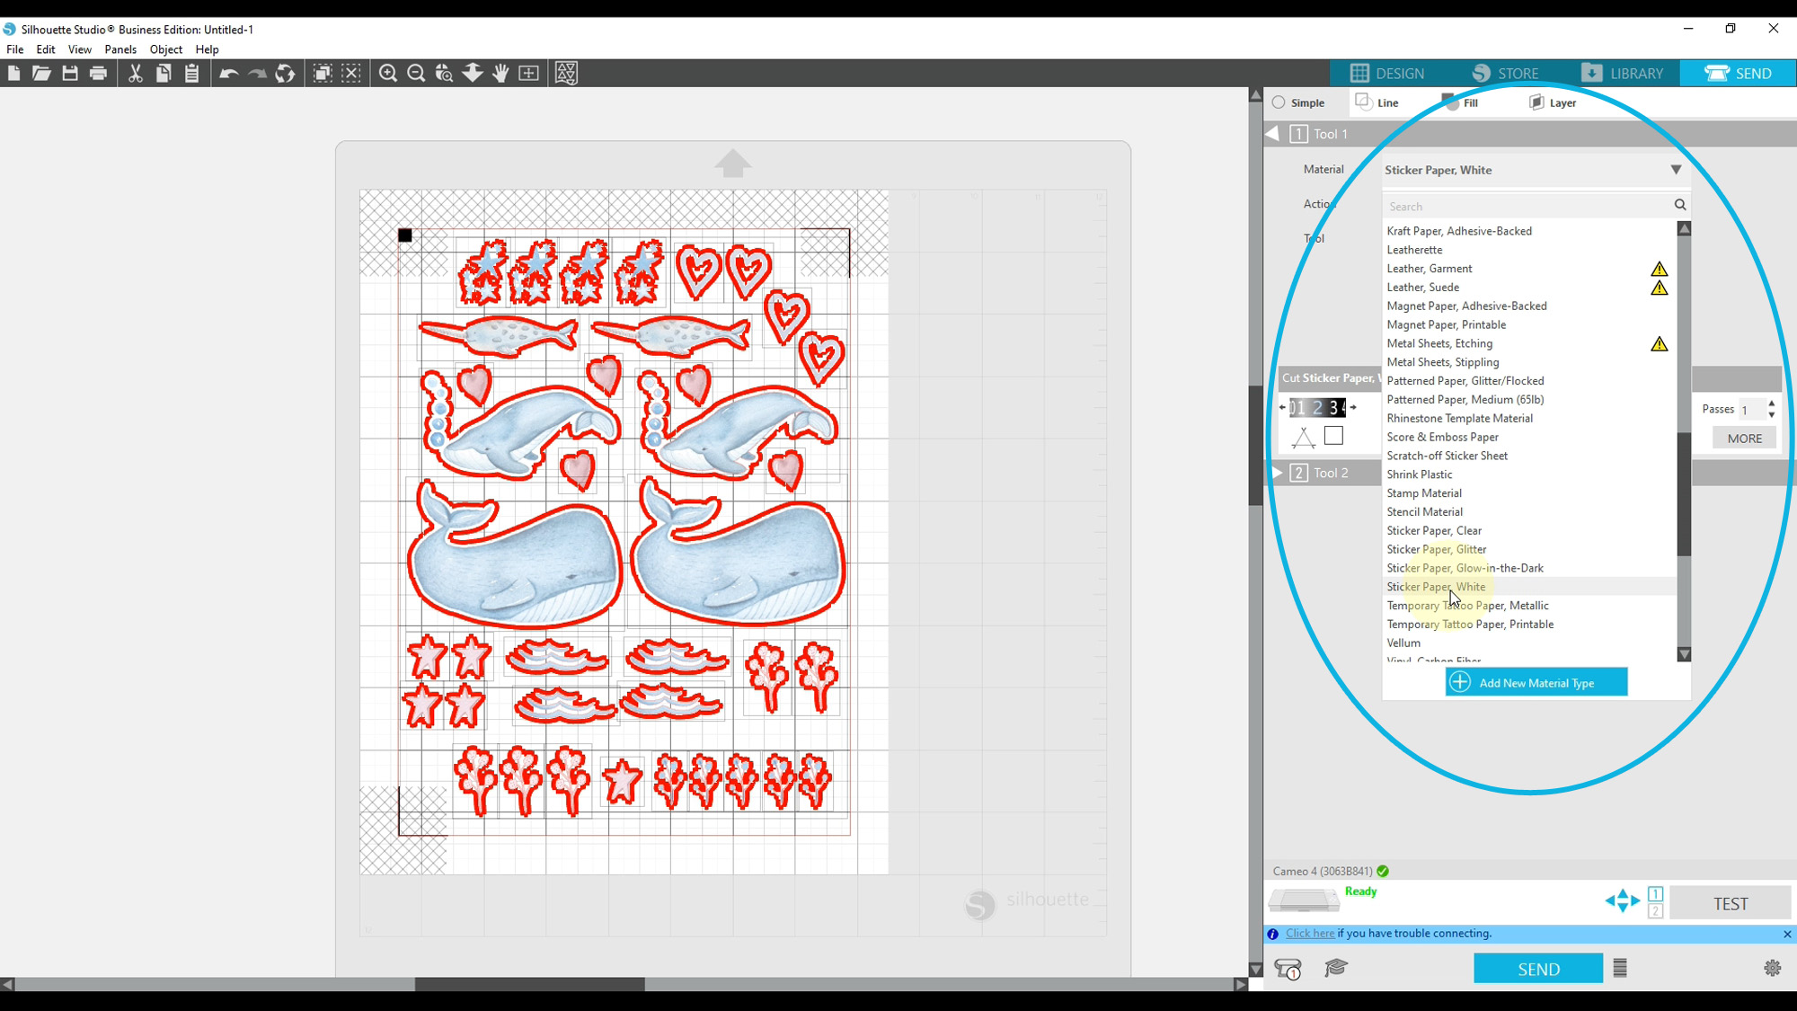Undo the last action
1797x1011 pixels.
pos(228,74)
